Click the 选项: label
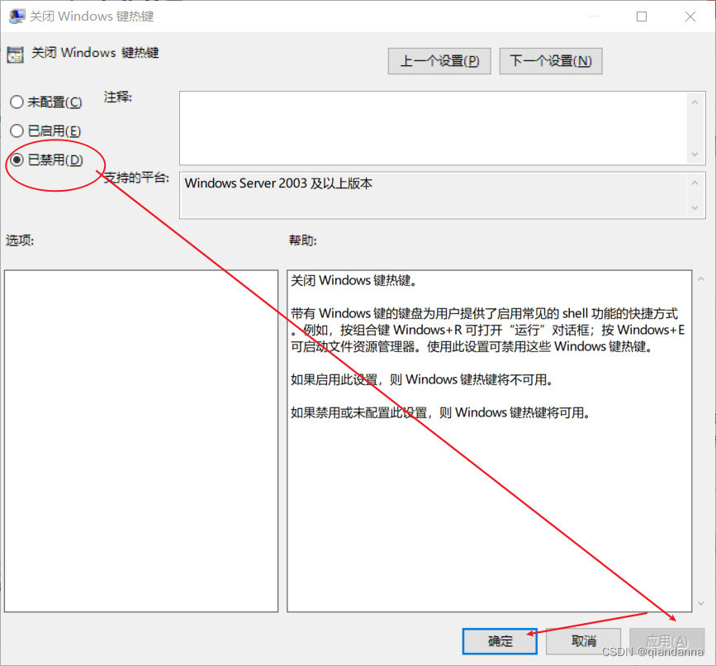 click(20, 240)
